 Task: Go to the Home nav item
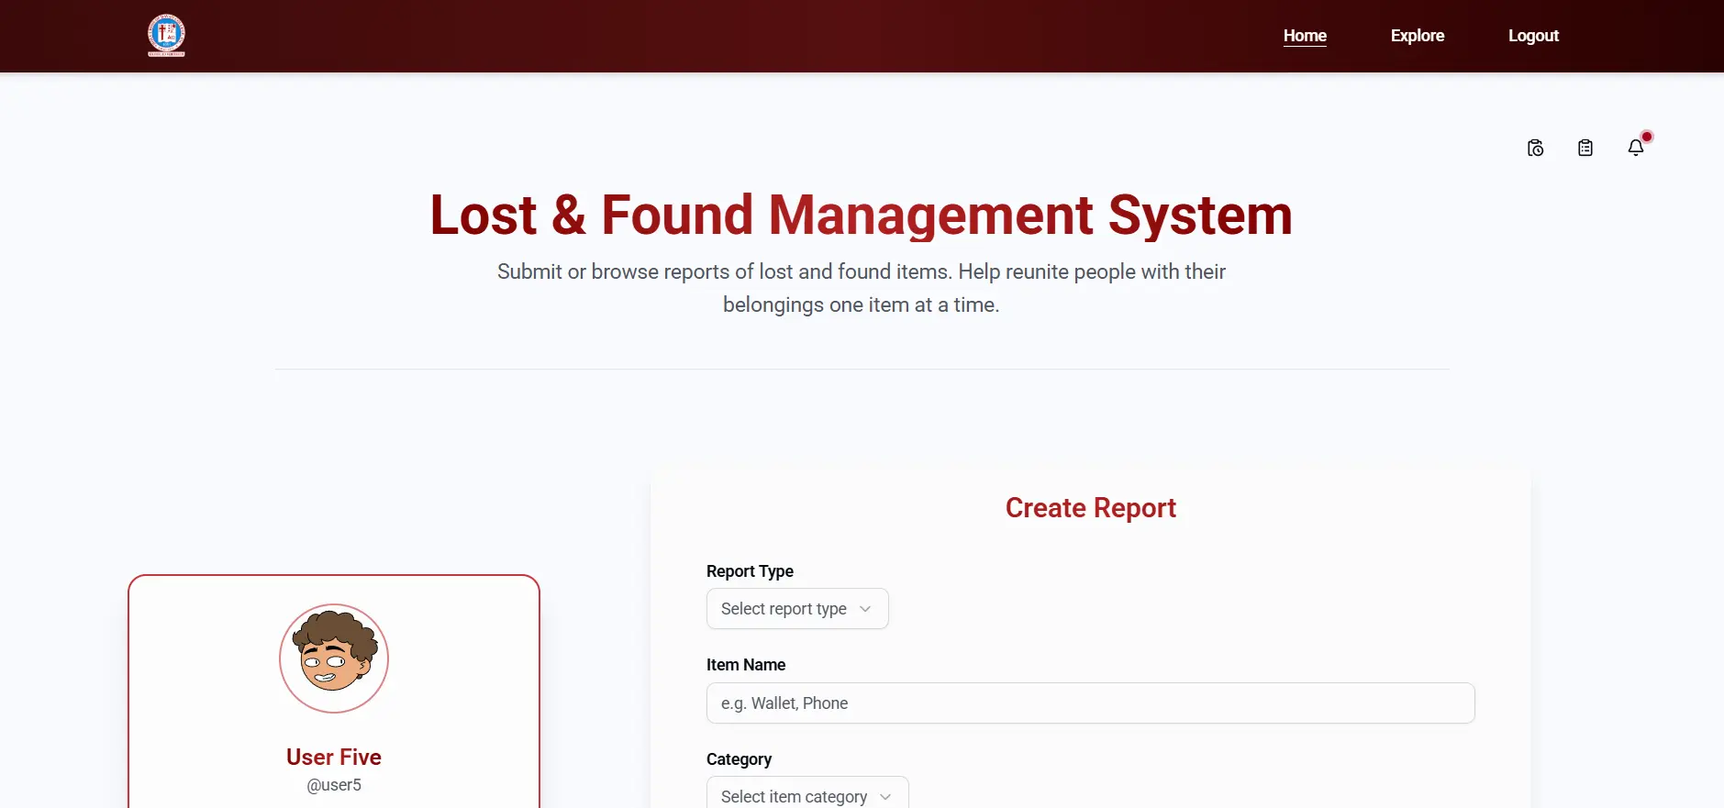[1305, 36]
